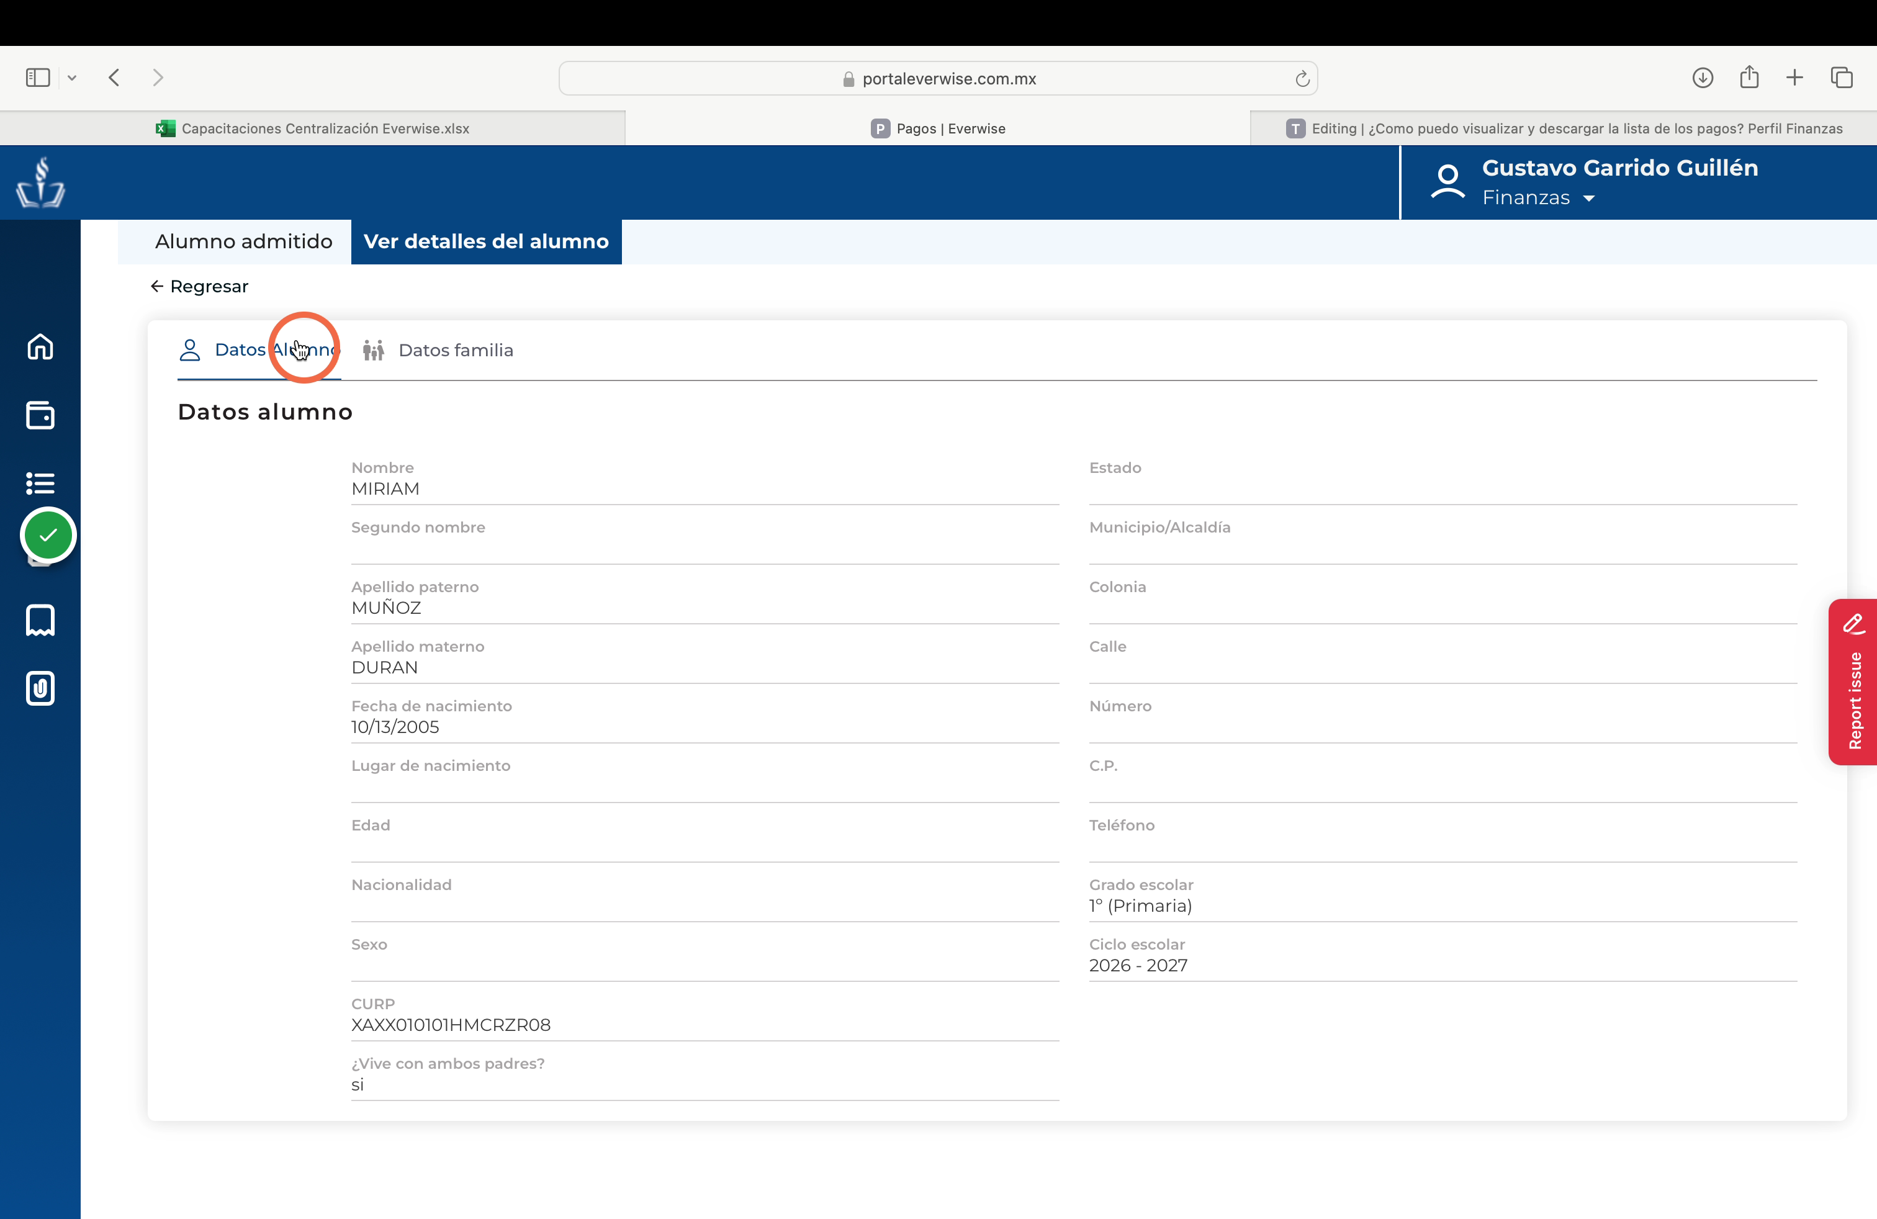Click the Everwise logo in header

pyautogui.click(x=40, y=182)
